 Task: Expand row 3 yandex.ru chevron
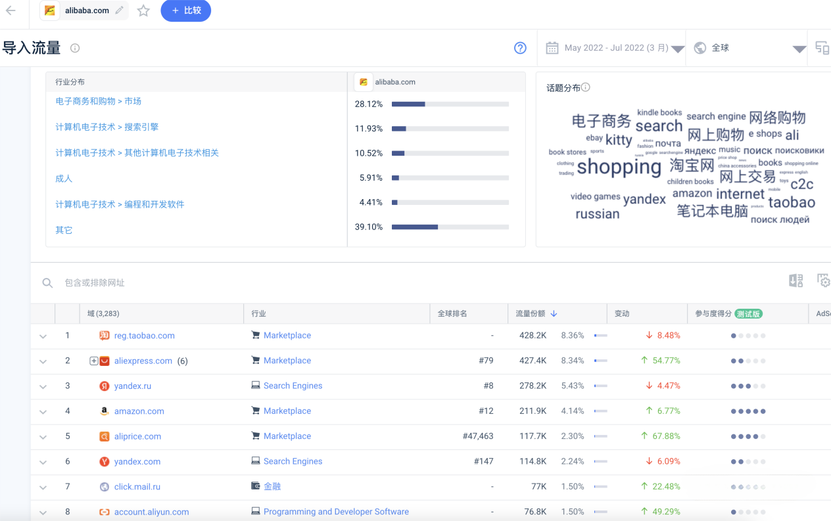43,387
